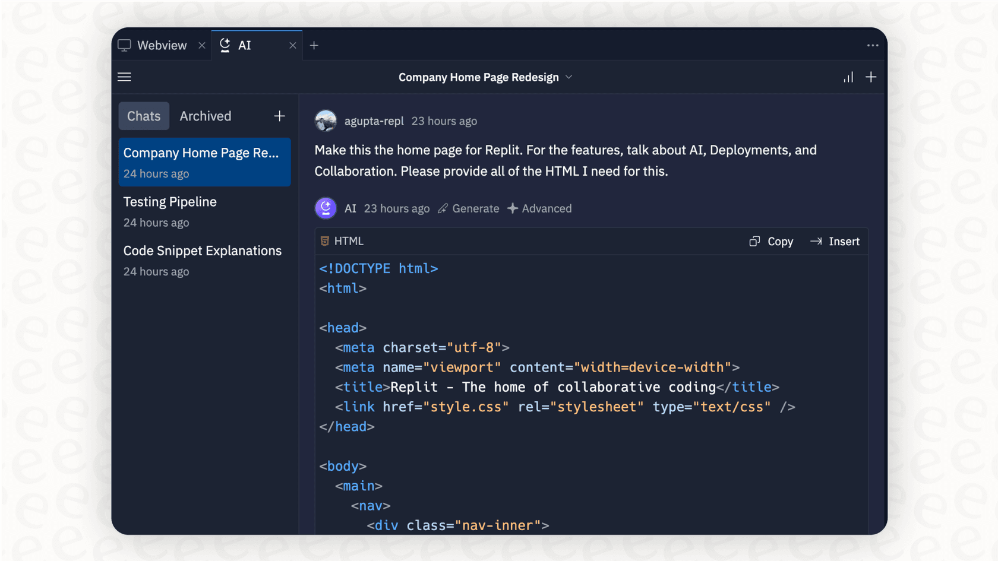Click the Generate pencil icon
The height and width of the screenshot is (561, 998).
(442, 208)
